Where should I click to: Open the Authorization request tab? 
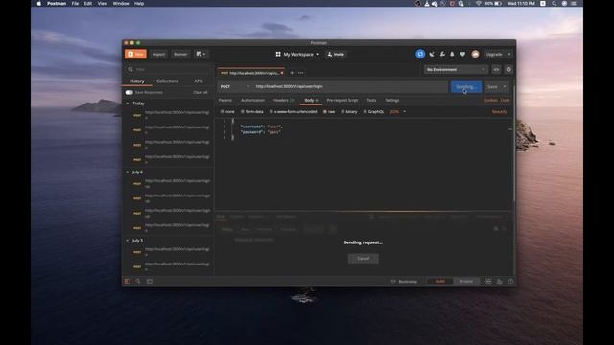pyautogui.click(x=252, y=100)
